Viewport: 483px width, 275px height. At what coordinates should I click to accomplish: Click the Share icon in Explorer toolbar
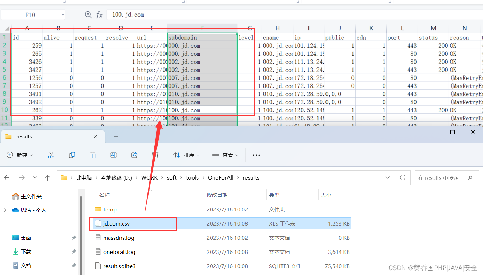[134, 155]
